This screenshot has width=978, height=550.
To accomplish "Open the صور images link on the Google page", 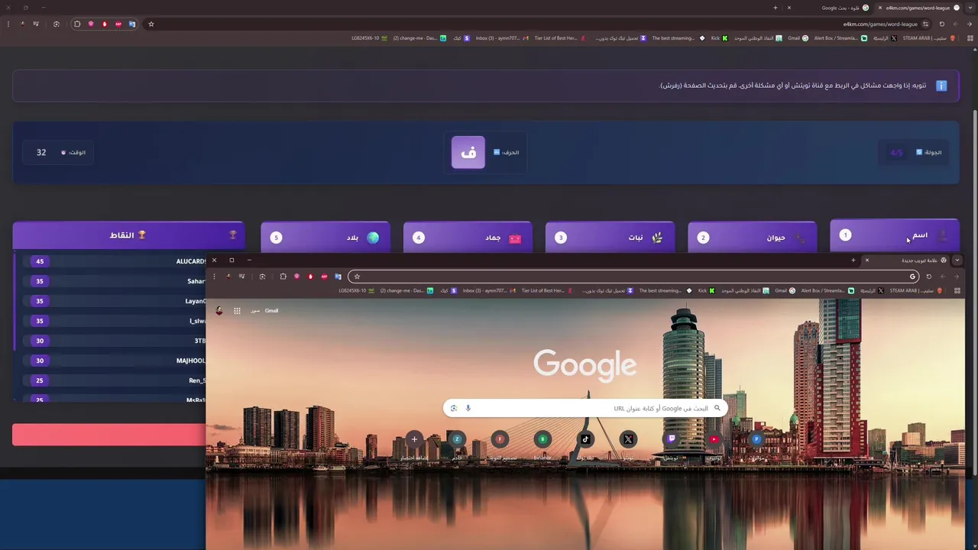I will pos(255,311).
